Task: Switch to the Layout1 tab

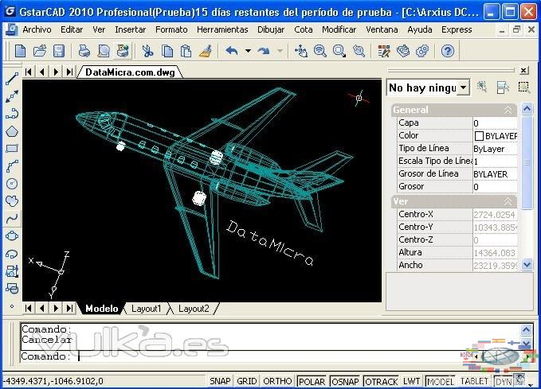Action: (146, 309)
